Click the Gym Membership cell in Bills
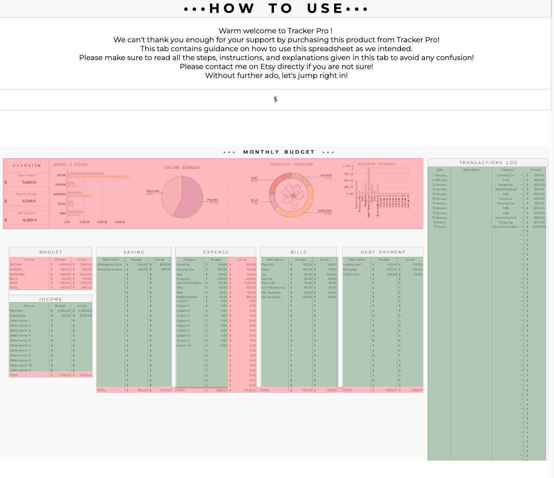The image size is (554, 478). point(273,288)
